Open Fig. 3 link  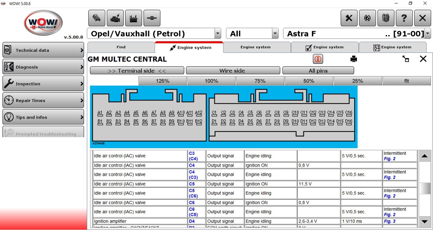pyautogui.click(x=390, y=221)
